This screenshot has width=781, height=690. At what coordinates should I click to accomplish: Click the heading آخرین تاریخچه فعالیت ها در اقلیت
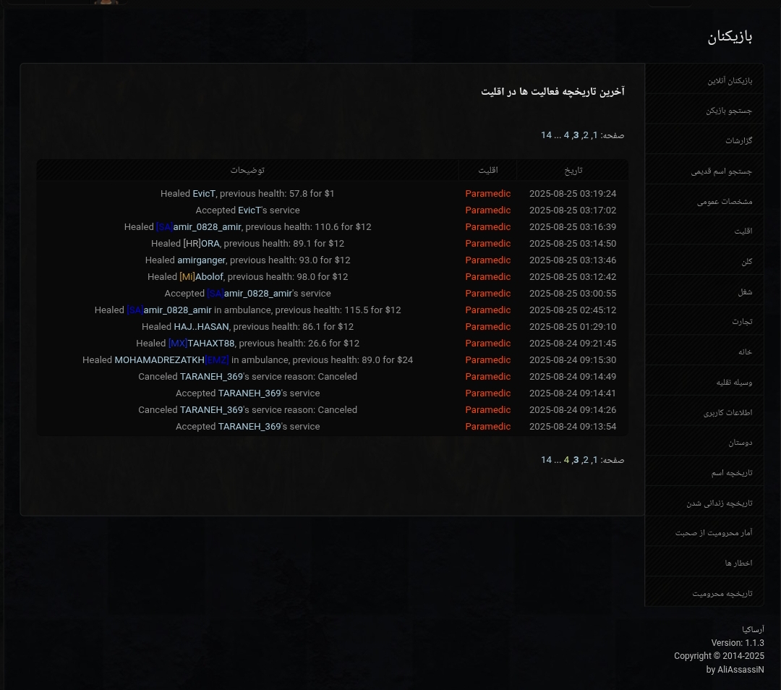[x=552, y=91]
